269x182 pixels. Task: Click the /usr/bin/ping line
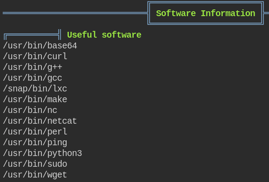click(35, 143)
